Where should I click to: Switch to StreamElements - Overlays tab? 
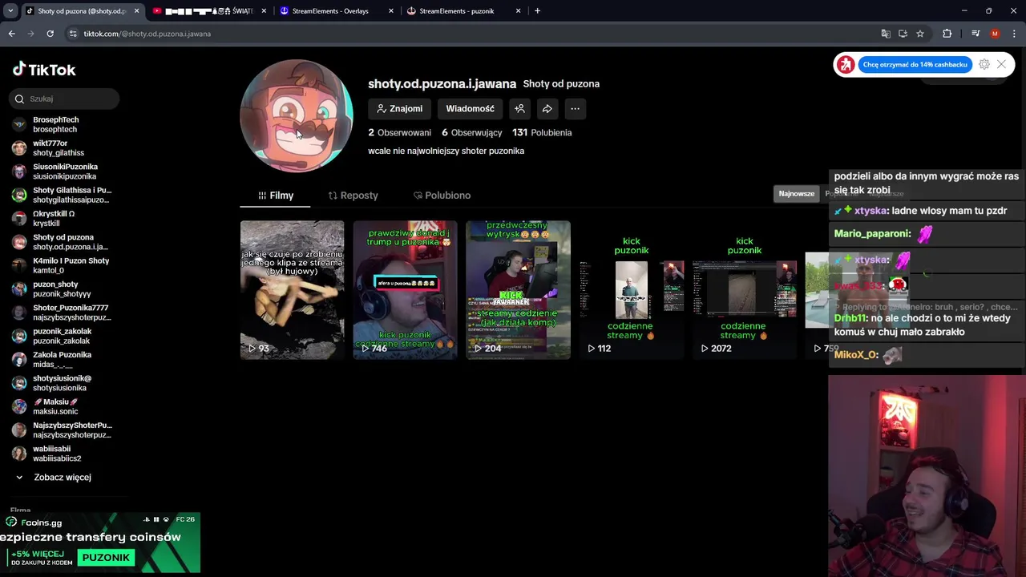click(x=337, y=11)
